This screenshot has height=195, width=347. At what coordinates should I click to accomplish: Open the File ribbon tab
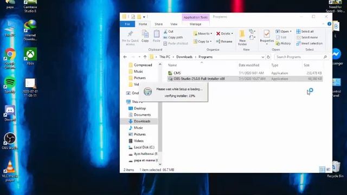[127, 24]
